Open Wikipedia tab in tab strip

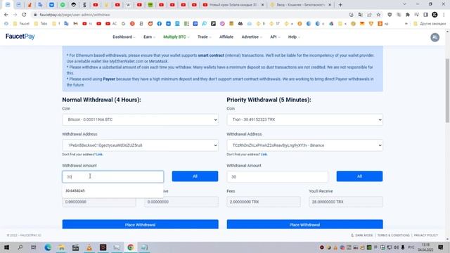[x=128, y=5]
